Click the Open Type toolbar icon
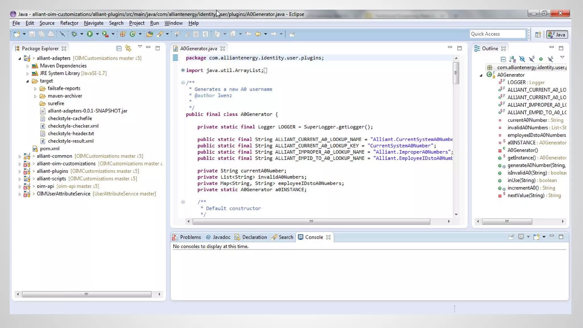Viewport: 583px width, 328px height. (x=150, y=34)
